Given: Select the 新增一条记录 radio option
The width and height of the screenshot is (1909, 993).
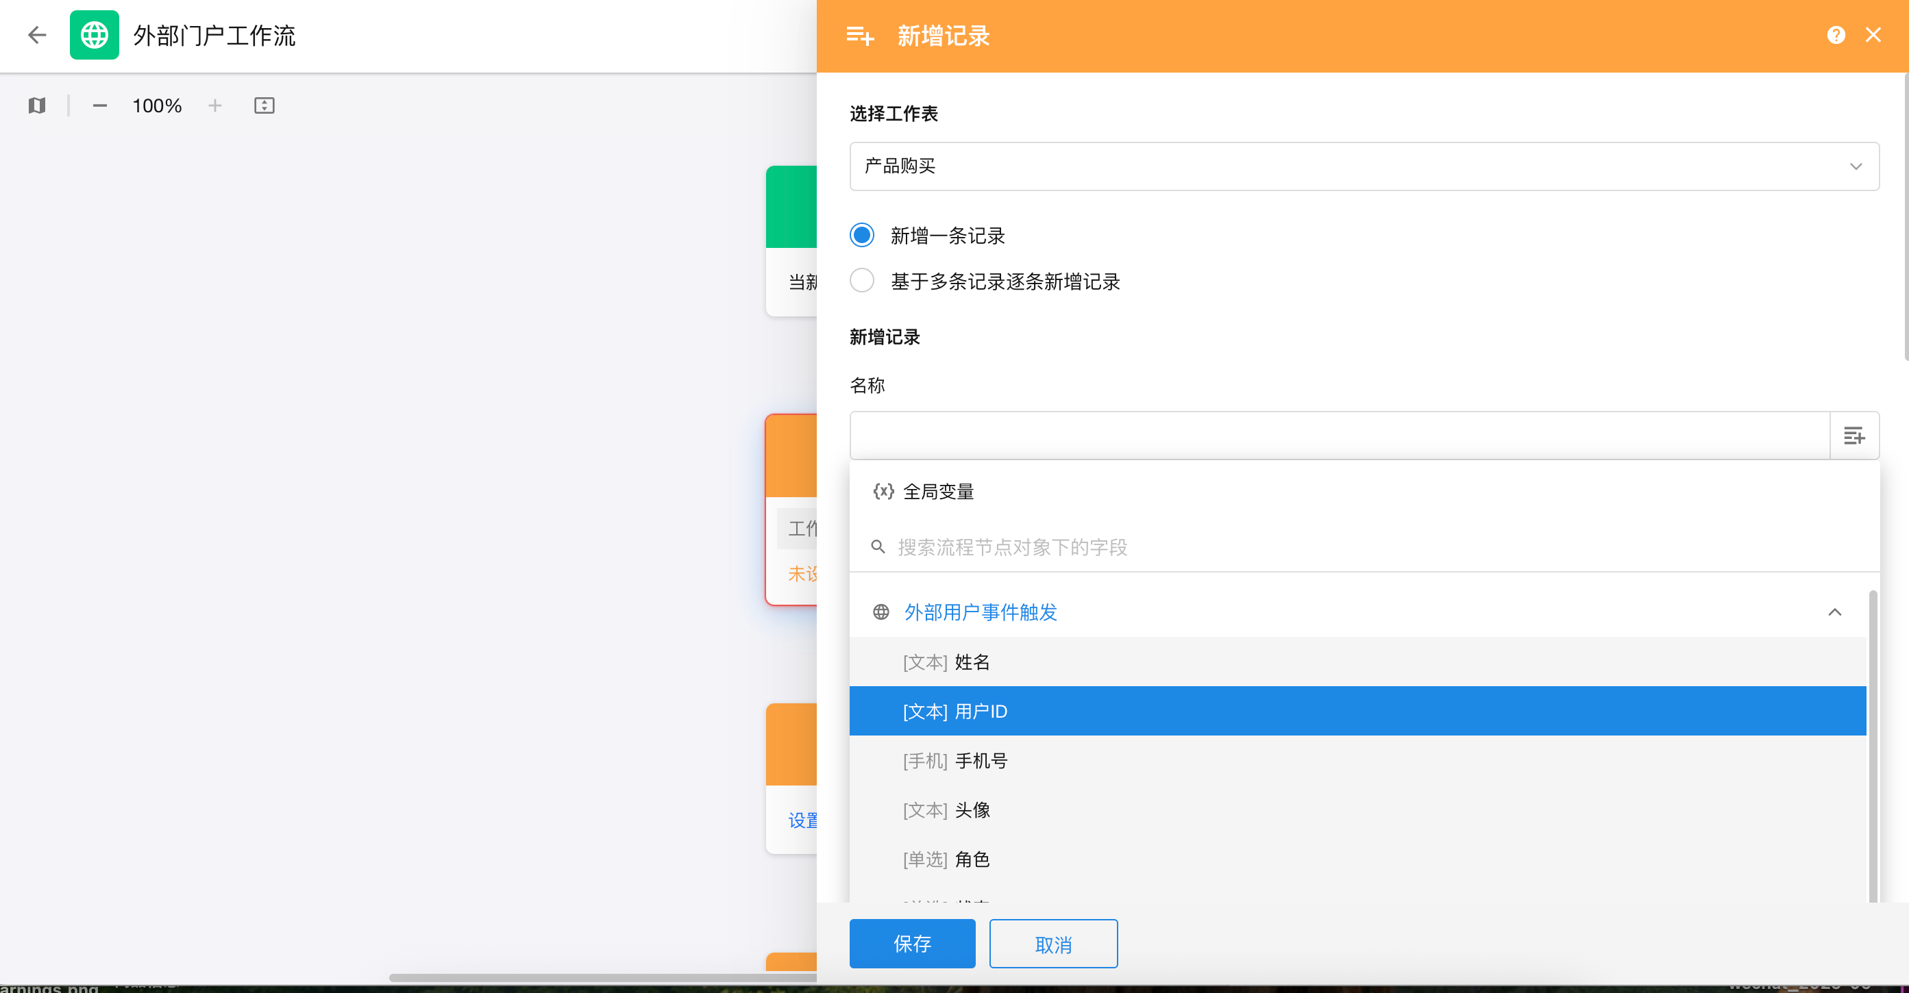Looking at the screenshot, I should 862,236.
